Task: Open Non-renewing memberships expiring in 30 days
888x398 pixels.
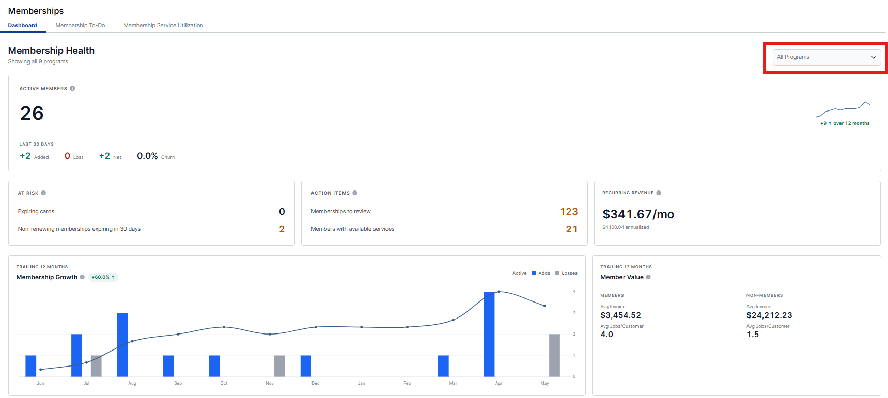Action: point(79,229)
